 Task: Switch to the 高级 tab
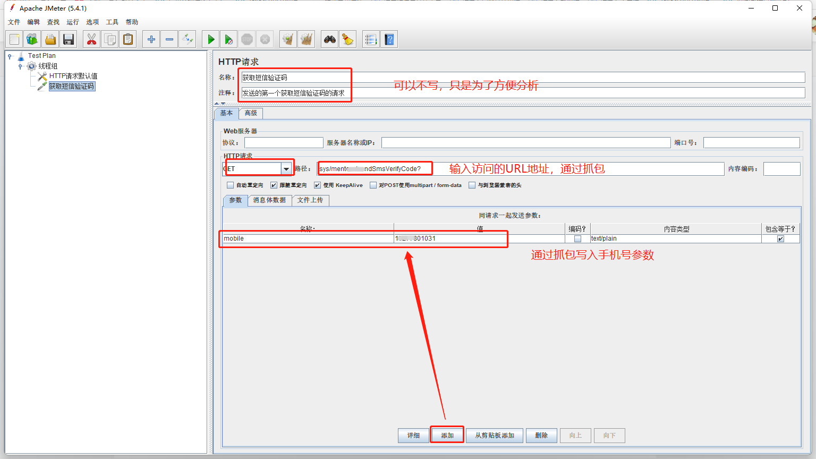click(251, 113)
